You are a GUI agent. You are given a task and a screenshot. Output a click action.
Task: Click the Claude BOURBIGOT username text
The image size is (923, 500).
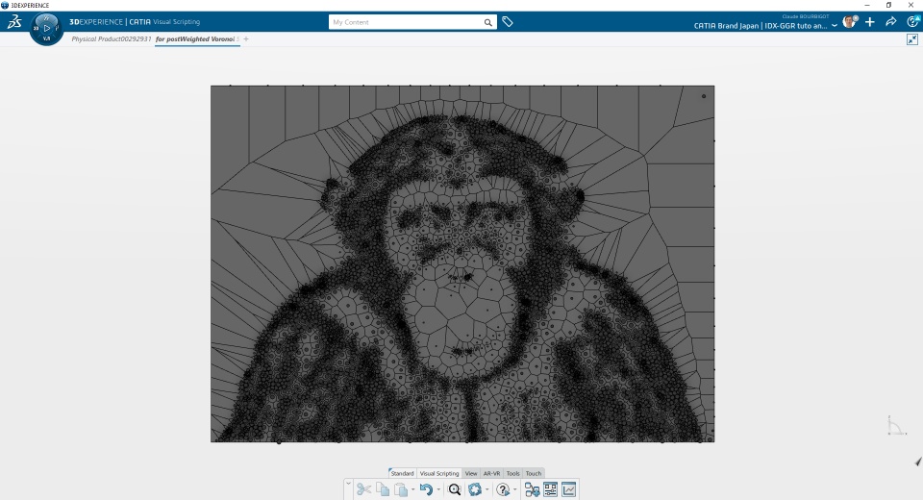[806, 16]
